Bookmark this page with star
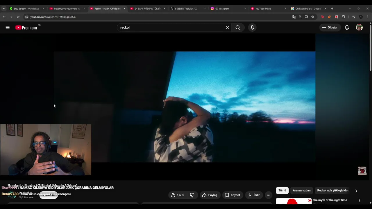 313,17
